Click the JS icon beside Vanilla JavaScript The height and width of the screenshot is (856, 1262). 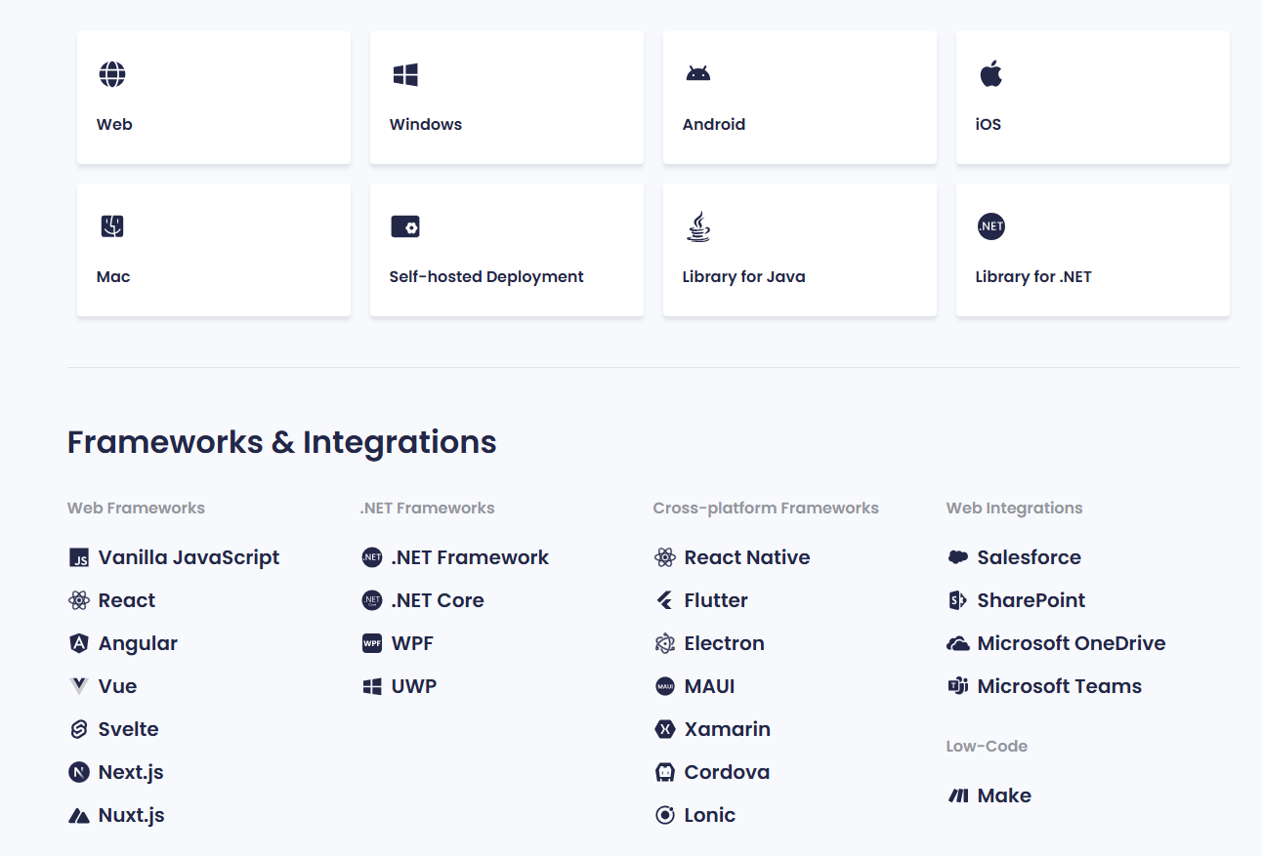(79, 558)
